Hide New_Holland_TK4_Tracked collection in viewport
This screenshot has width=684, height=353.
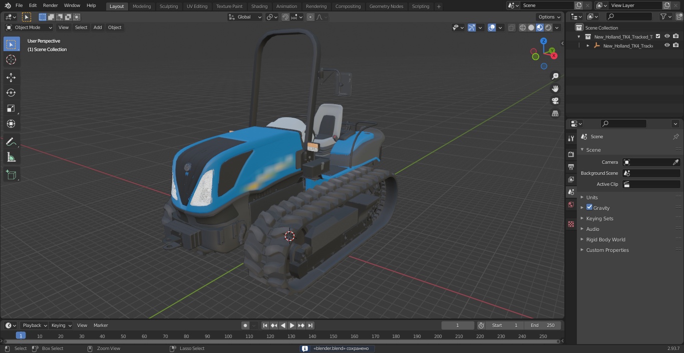coord(667,37)
